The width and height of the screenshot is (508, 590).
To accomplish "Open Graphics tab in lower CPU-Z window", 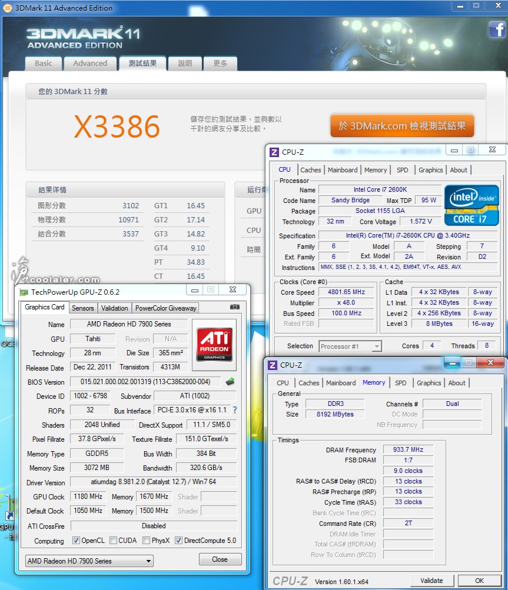I will tap(429, 383).
